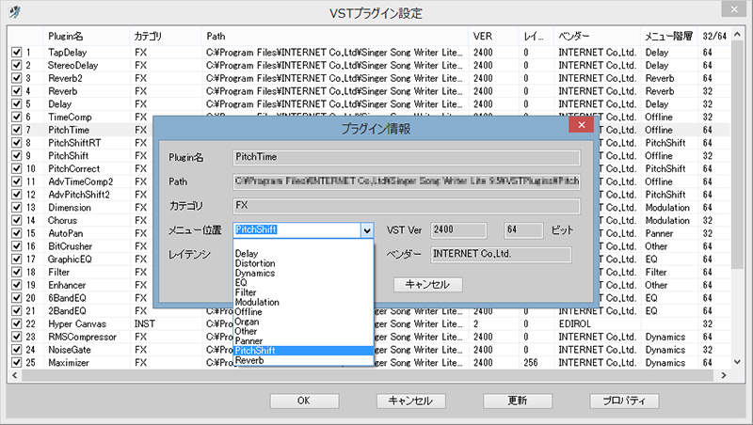The image size is (753, 425).
Task: Select Distortion in the dropdown list
Action: (x=303, y=263)
